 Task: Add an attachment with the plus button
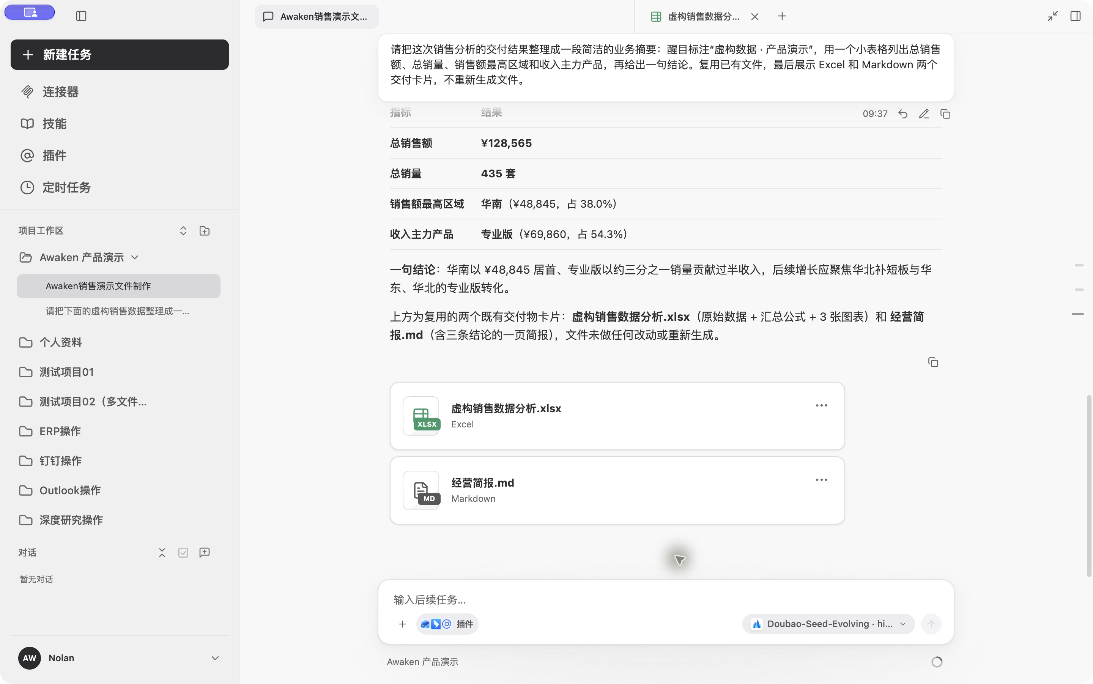click(x=402, y=624)
